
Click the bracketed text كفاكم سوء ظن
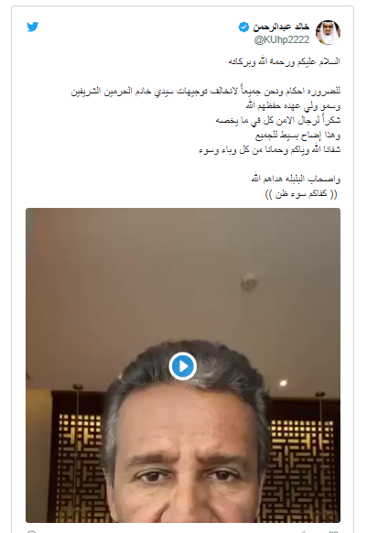301,194
